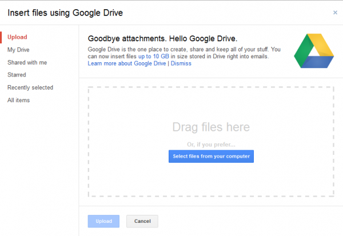Open the My Drive section
The width and height of the screenshot is (343, 236).
tap(18, 50)
